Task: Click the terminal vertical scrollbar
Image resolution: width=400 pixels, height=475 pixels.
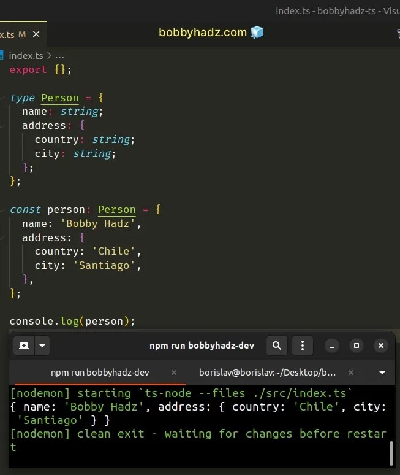Action: pyautogui.click(x=391, y=453)
